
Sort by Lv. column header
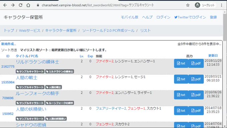pyautogui.click(x=82, y=56)
